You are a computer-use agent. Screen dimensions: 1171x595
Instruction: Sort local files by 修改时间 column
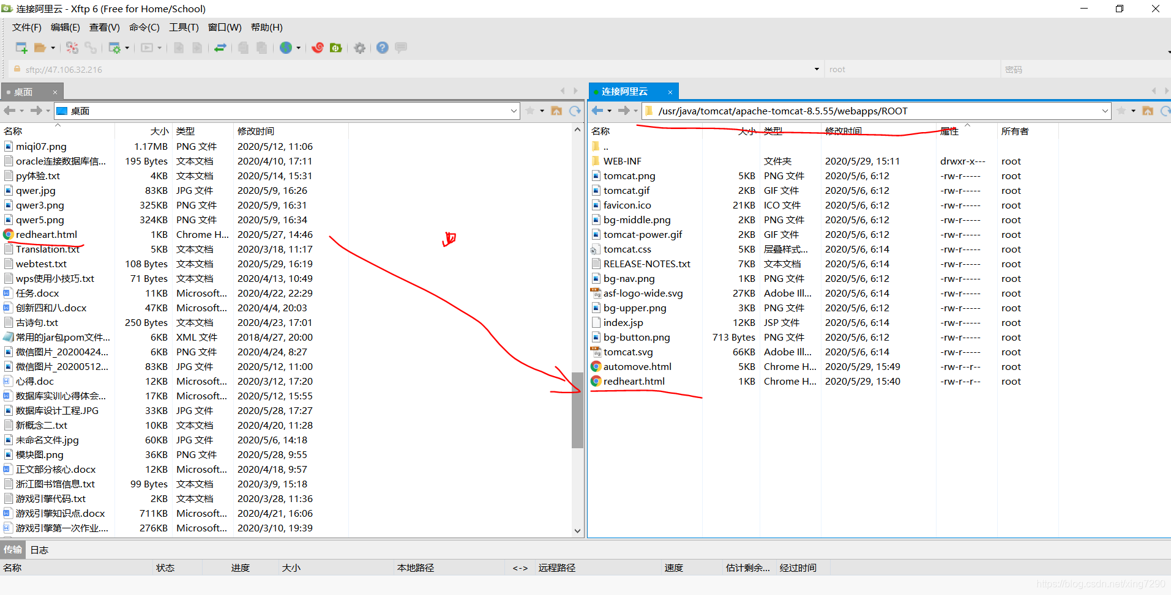tap(256, 131)
